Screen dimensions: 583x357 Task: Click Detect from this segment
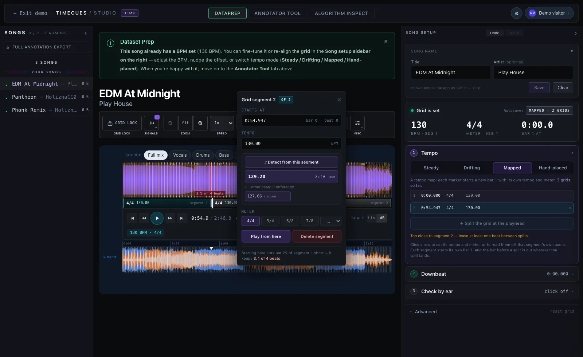(x=291, y=162)
